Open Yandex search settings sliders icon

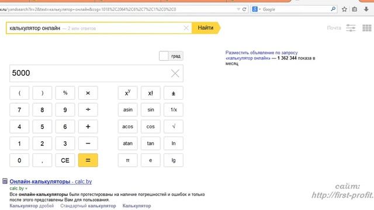pyautogui.click(x=351, y=28)
